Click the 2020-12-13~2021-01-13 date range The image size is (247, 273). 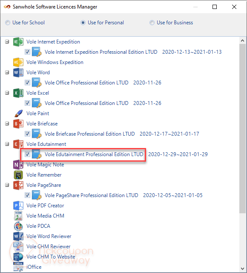click(x=192, y=52)
